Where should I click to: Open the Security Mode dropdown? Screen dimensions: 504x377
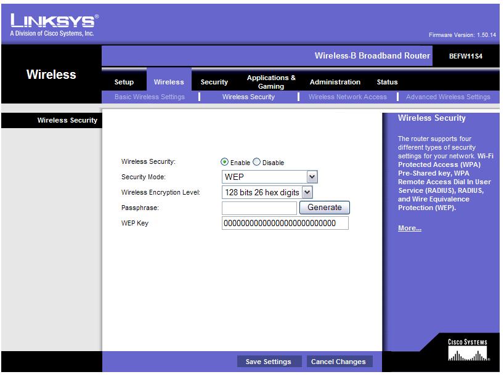coord(270,177)
